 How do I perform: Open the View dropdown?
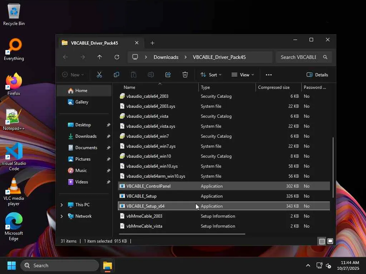point(243,75)
